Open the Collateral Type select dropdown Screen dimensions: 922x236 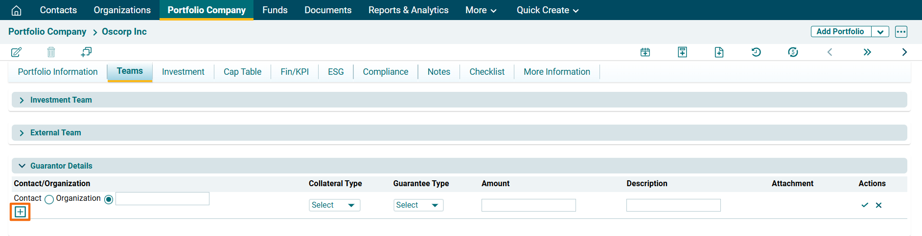tap(334, 205)
